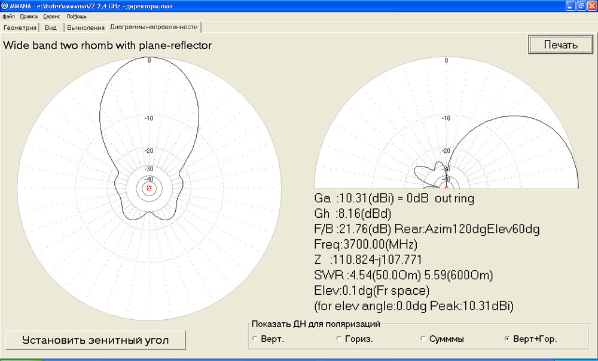This screenshot has height=361, width=598.
Task: Select the Сумммы polarization radio button
Action: point(423,338)
